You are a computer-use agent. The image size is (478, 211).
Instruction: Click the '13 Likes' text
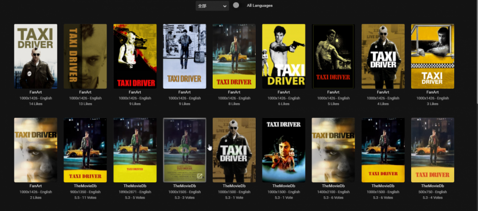[86, 104]
